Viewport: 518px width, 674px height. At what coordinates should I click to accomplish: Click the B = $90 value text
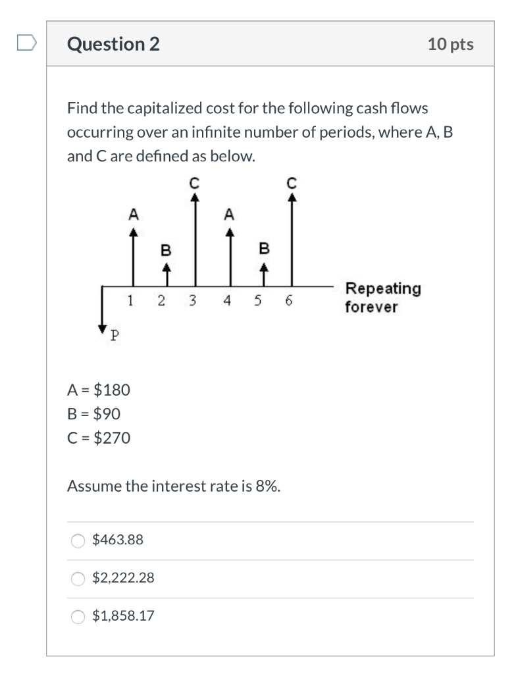pyautogui.click(x=93, y=413)
